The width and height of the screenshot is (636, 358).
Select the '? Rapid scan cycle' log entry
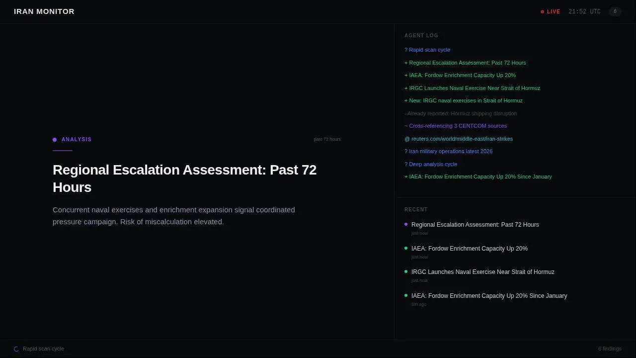click(427, 50)
